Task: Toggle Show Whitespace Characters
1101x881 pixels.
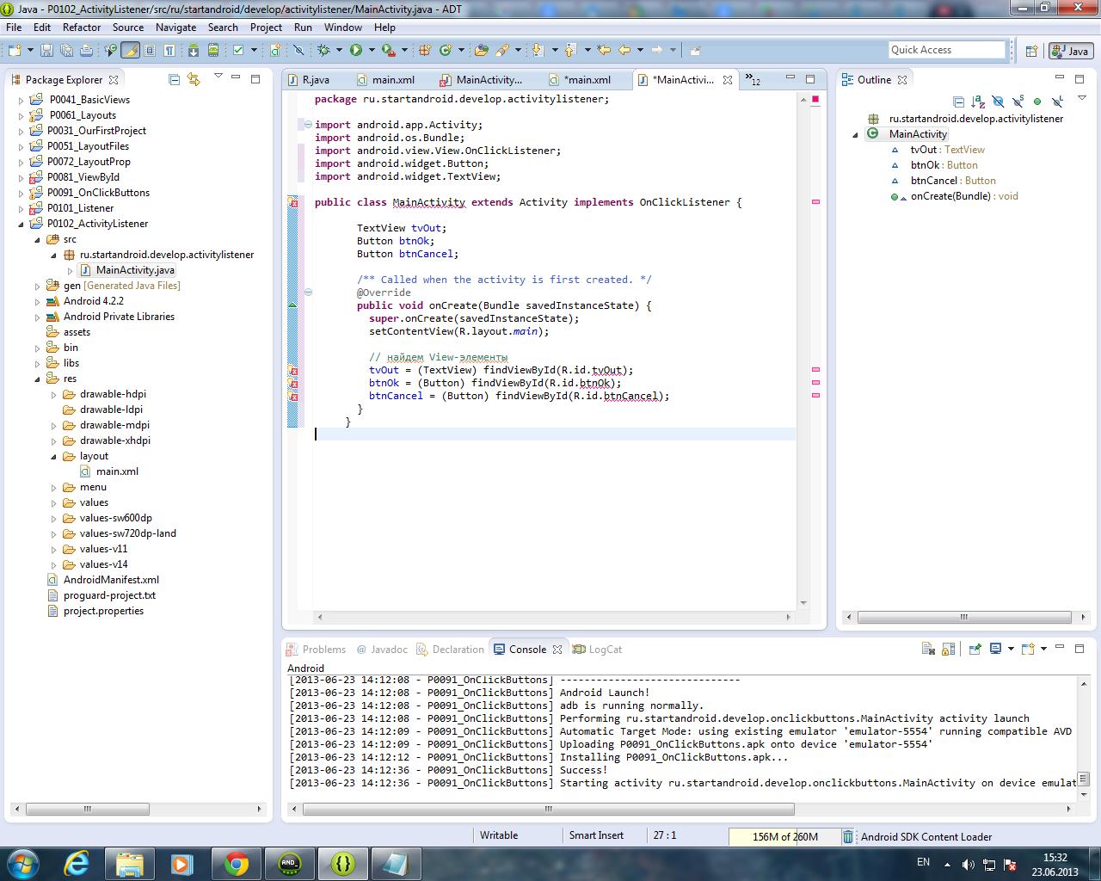Action: click(x=169, y=50)
